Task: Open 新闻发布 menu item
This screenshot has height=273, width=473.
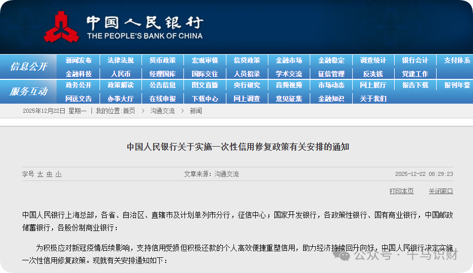Action: pyautogui.click(x=78, y=60)
